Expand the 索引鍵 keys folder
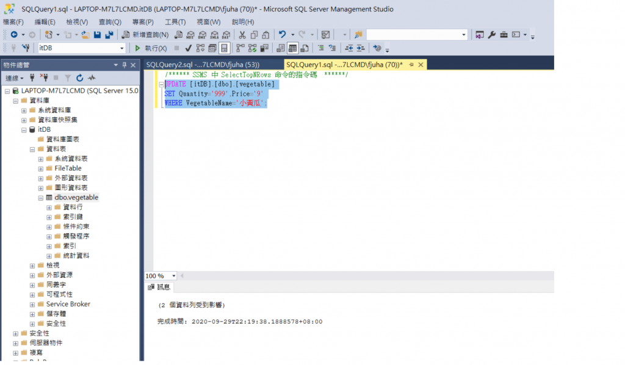The width and height of the screenshot is (625, 365). pos(49,217)
